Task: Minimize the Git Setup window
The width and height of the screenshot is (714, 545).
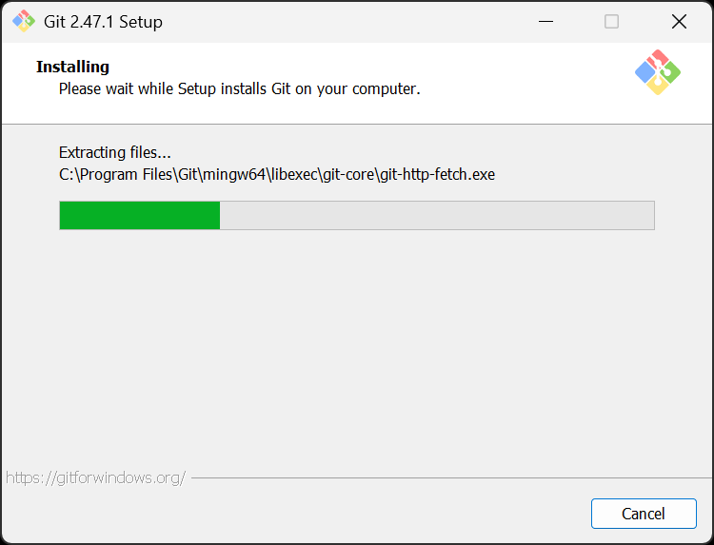Action: click(x=545, y=21)
